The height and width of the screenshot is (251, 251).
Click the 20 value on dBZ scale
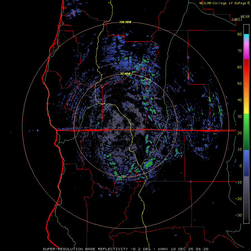tap(240, 133)
